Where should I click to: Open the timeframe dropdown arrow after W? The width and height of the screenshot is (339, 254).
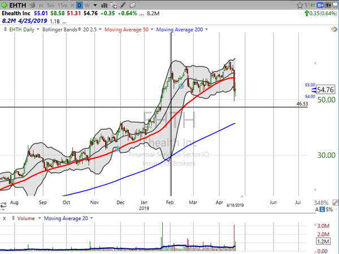point(95,5)
